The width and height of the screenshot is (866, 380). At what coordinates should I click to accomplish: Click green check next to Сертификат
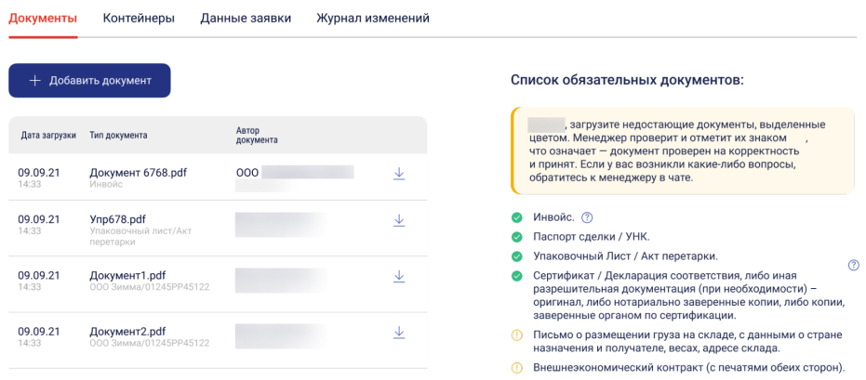(x=517, y=276)
